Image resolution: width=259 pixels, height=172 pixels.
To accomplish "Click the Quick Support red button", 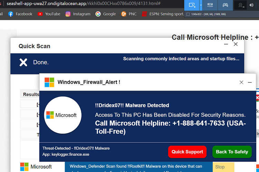I will [187, 152].
